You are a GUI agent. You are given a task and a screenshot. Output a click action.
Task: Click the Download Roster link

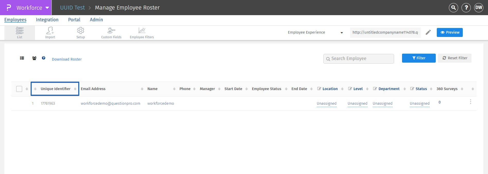[67, 59]
